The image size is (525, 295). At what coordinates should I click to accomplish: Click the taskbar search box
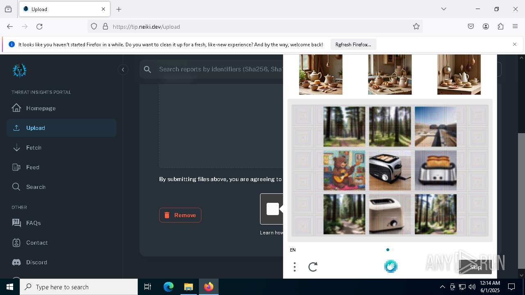79,287
